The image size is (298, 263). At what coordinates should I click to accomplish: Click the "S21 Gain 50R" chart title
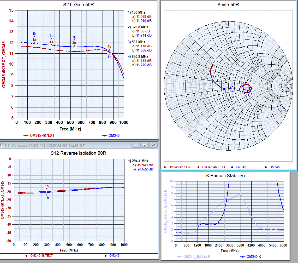click(79, 5)
